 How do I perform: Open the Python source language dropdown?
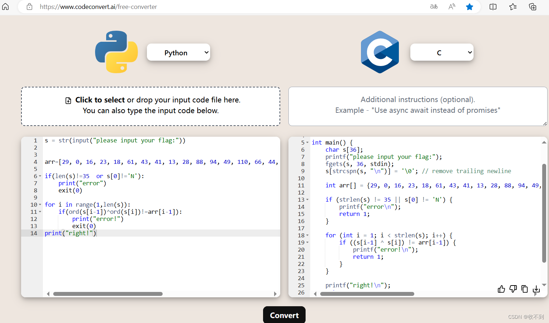pos(178,52)
